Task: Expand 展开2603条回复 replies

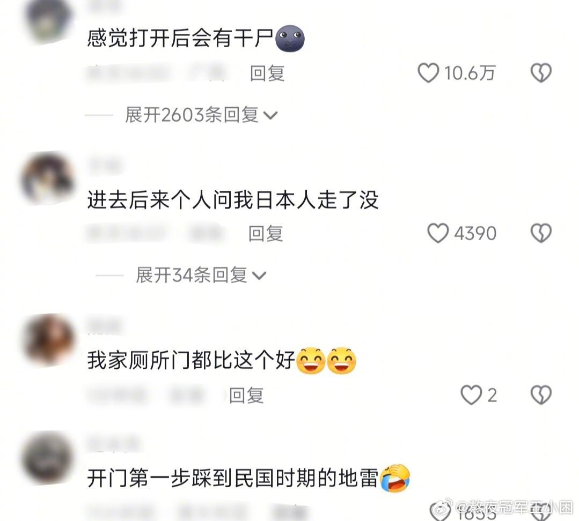Action: (x=191, y=115)
